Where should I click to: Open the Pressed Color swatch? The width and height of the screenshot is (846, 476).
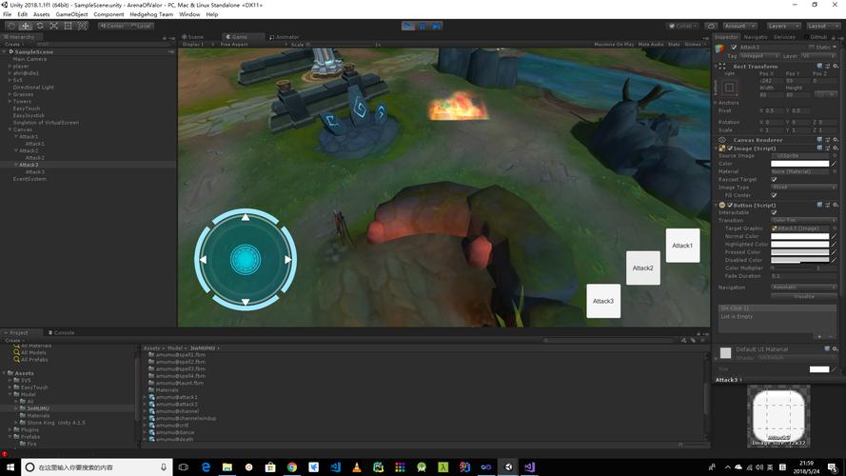coord(799,252)
